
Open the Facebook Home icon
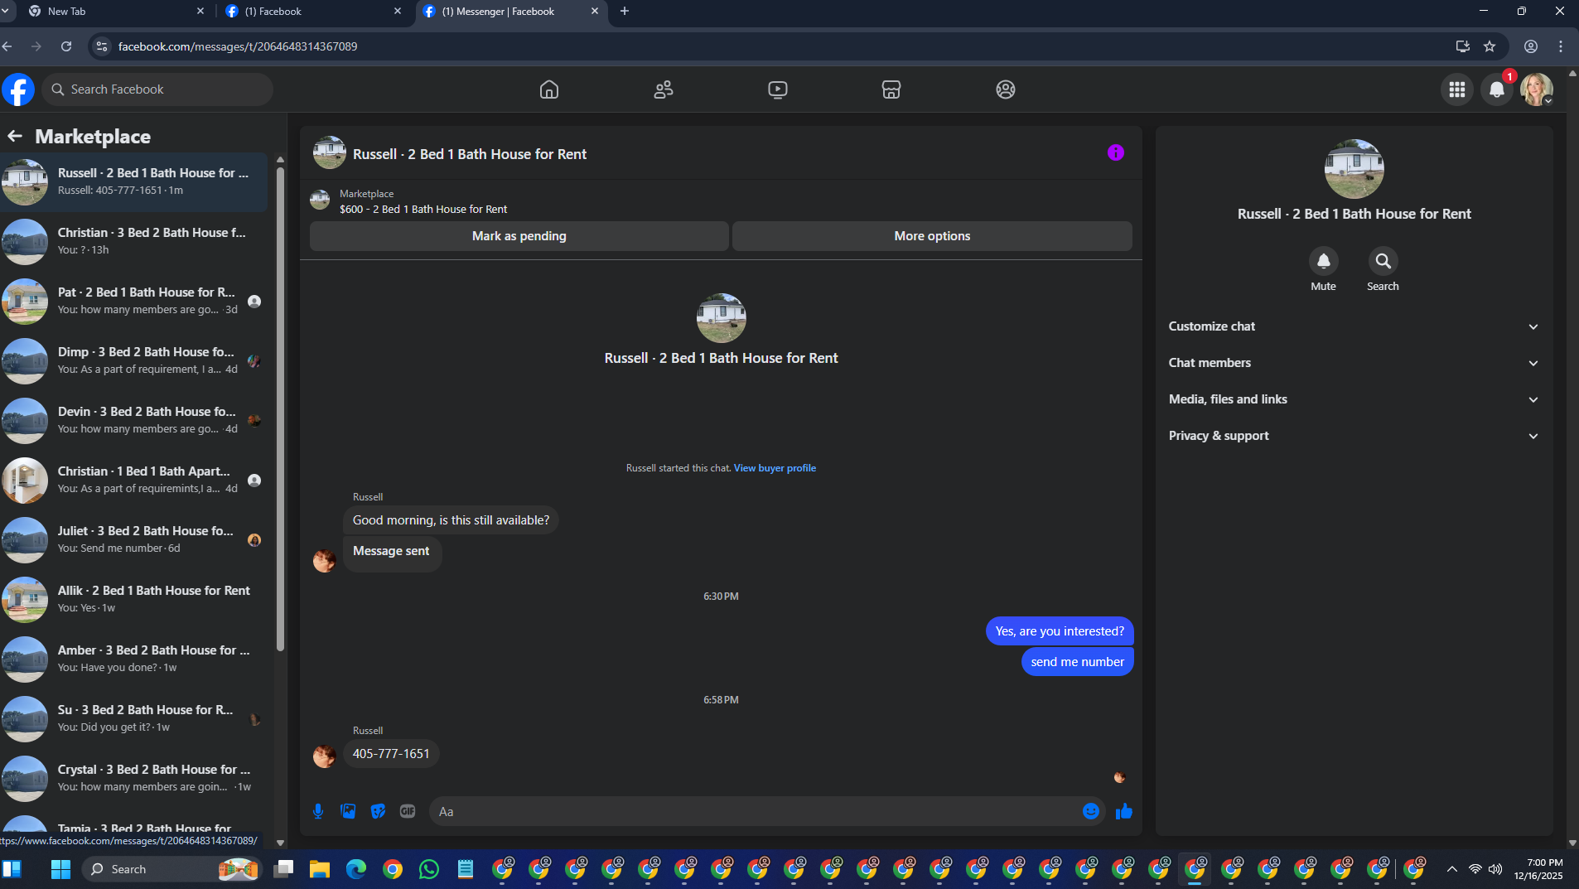coord(549,89)
